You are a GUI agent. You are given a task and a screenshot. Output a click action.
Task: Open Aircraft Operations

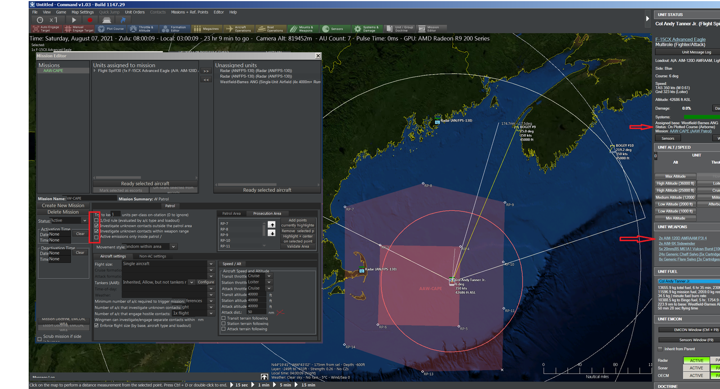[x=239, y=28]
